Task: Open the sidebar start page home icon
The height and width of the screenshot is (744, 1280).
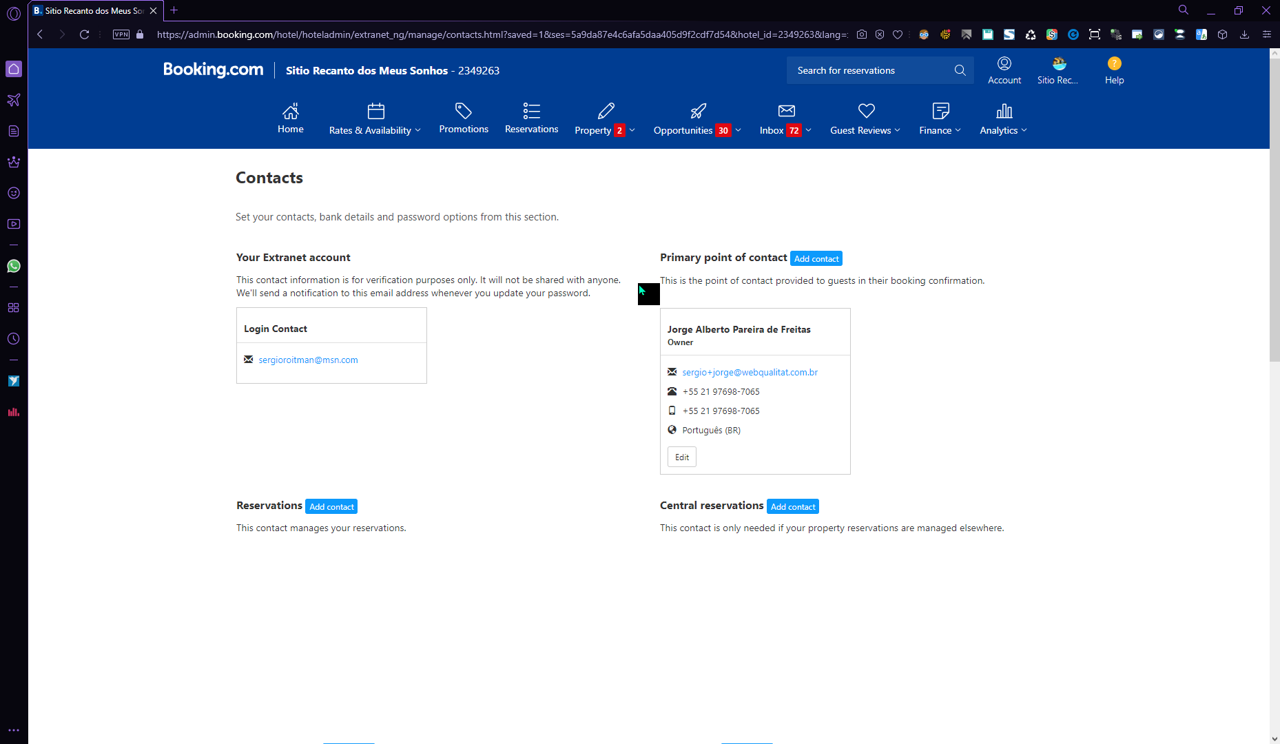Action: click(14, 69)
